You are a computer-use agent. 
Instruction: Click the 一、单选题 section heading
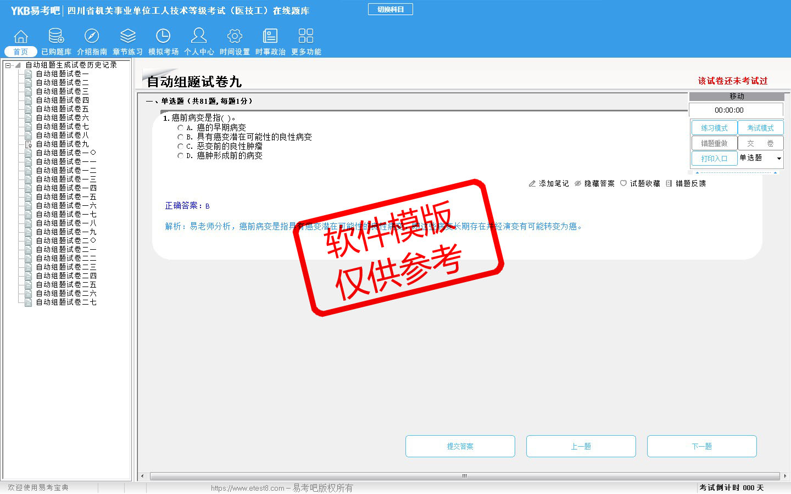[x=199, y=101]
